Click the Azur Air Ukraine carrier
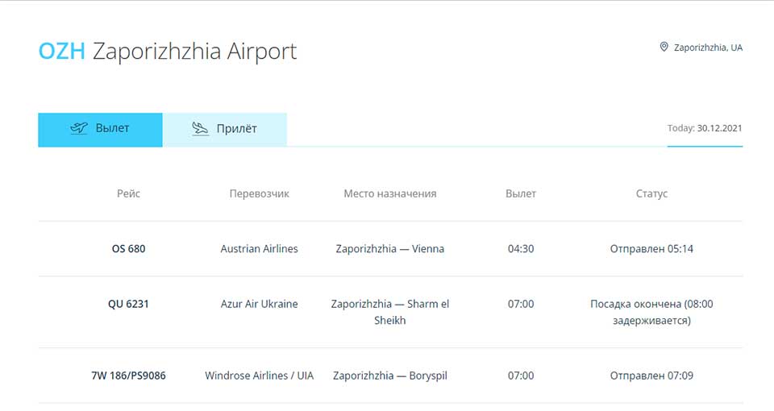 pyautogui.click(x=259, y=304)
